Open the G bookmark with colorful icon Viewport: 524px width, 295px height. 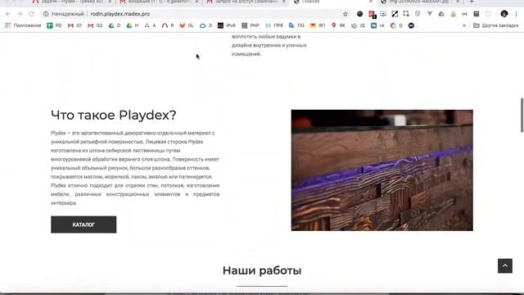pyautogui.click(x=396, y=25)
